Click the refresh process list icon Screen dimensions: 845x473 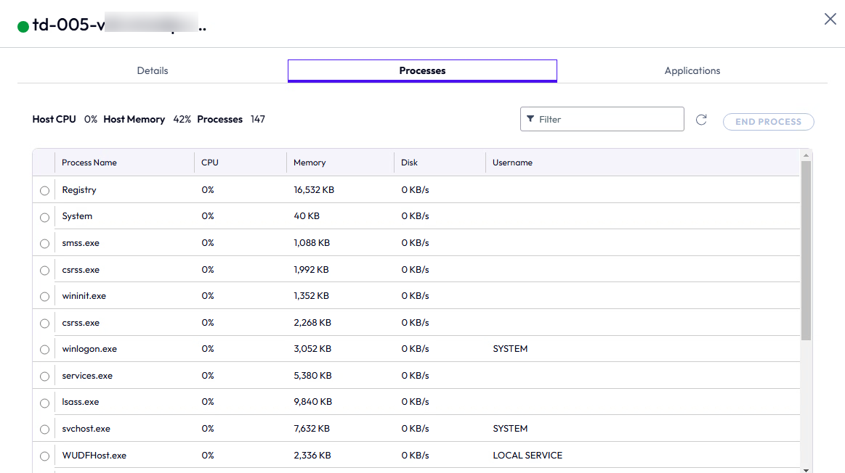701,120
